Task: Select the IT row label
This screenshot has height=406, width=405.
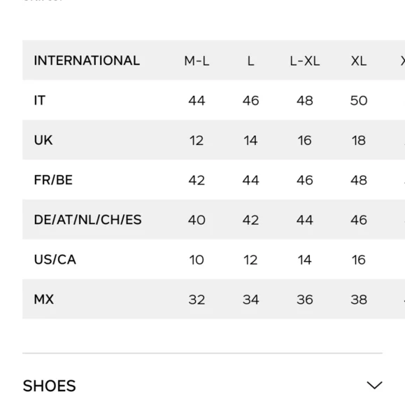Action: [x=40, y=101]
